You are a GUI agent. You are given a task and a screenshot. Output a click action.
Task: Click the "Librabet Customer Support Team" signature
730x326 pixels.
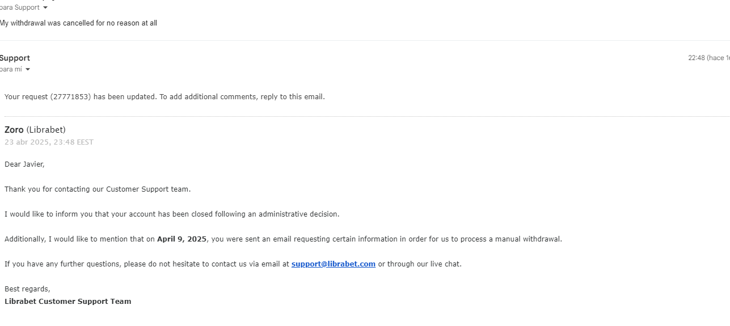click(x=67, y=302)
